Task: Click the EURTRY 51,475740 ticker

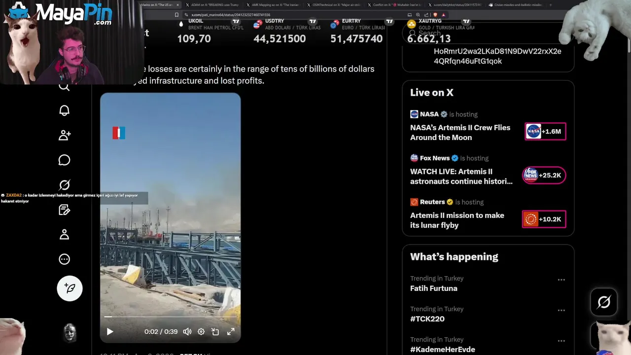Action: 361,31
